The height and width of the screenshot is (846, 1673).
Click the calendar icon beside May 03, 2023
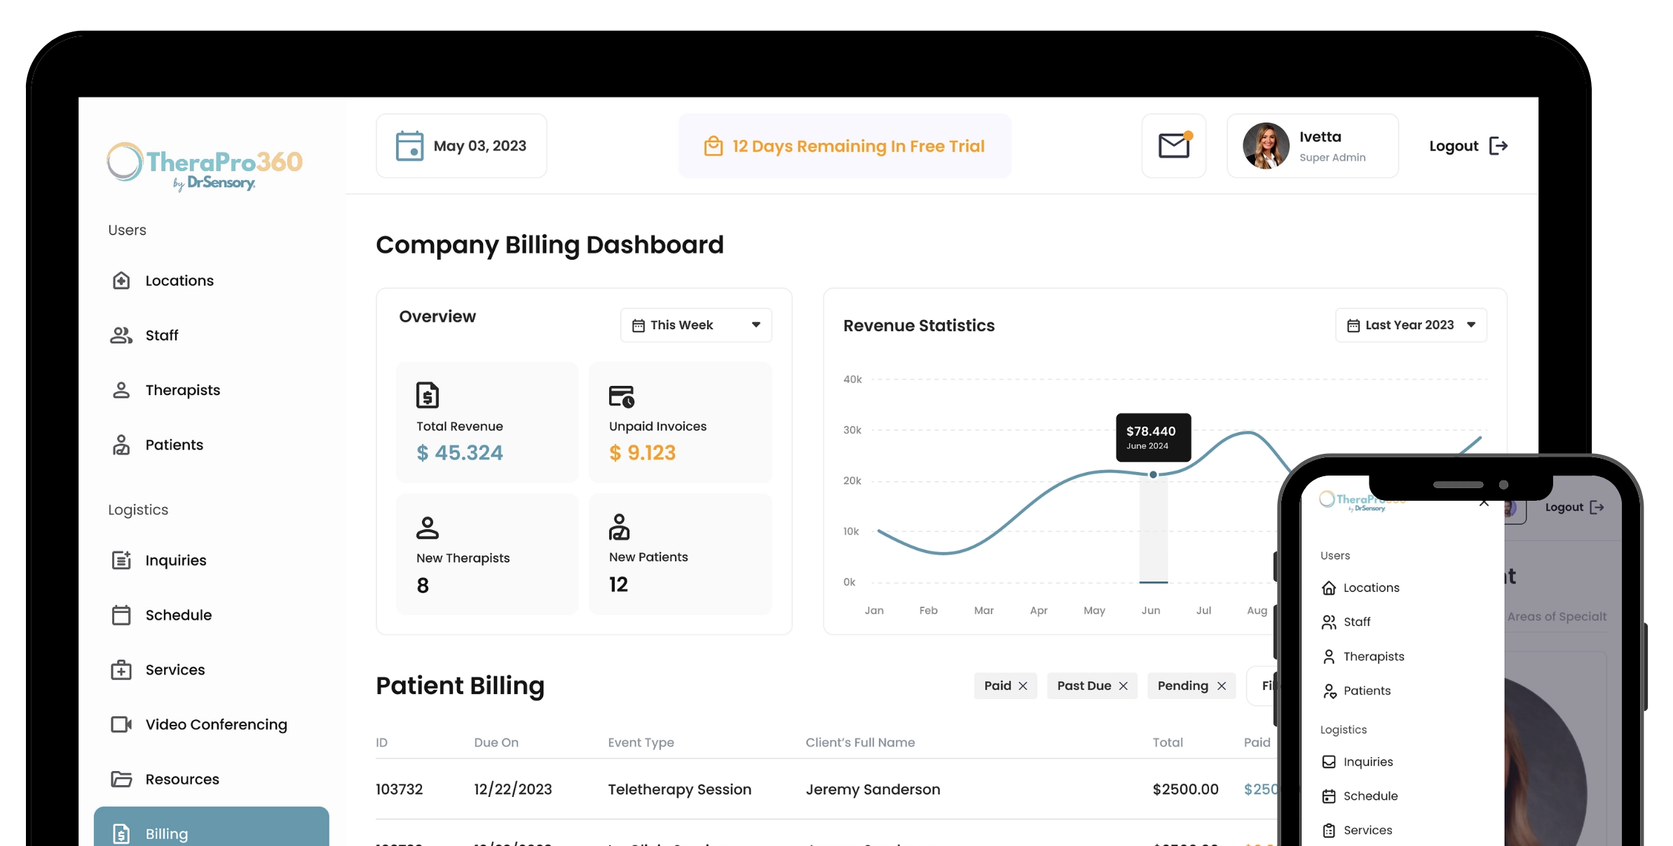[x=409, y=146]
